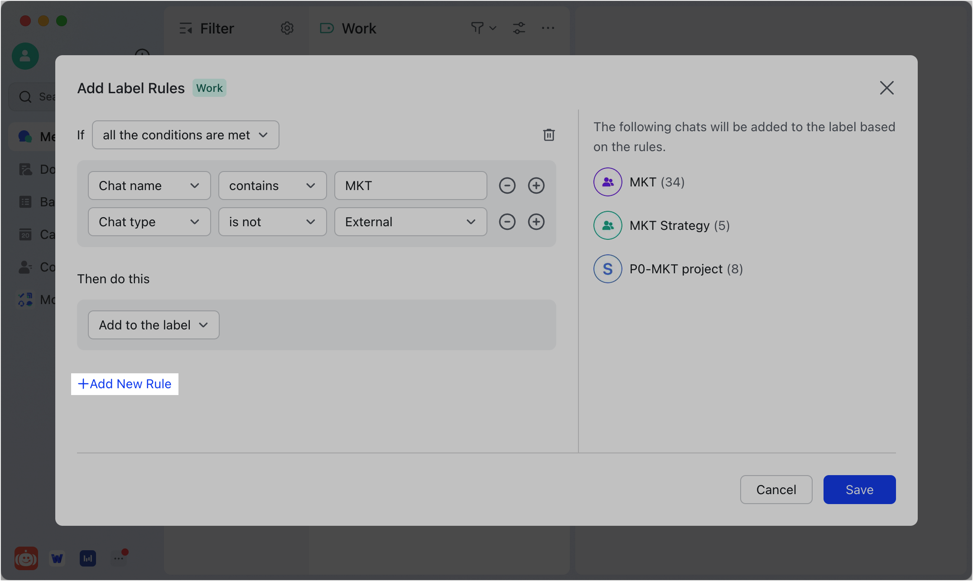Screen dimensions: 973x581
Task: Open the blue W app icon
Action: (57, 558)
